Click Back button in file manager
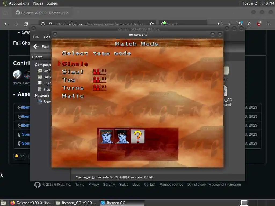The width and height of the screenshot is (275, 206). click(41, 47)
